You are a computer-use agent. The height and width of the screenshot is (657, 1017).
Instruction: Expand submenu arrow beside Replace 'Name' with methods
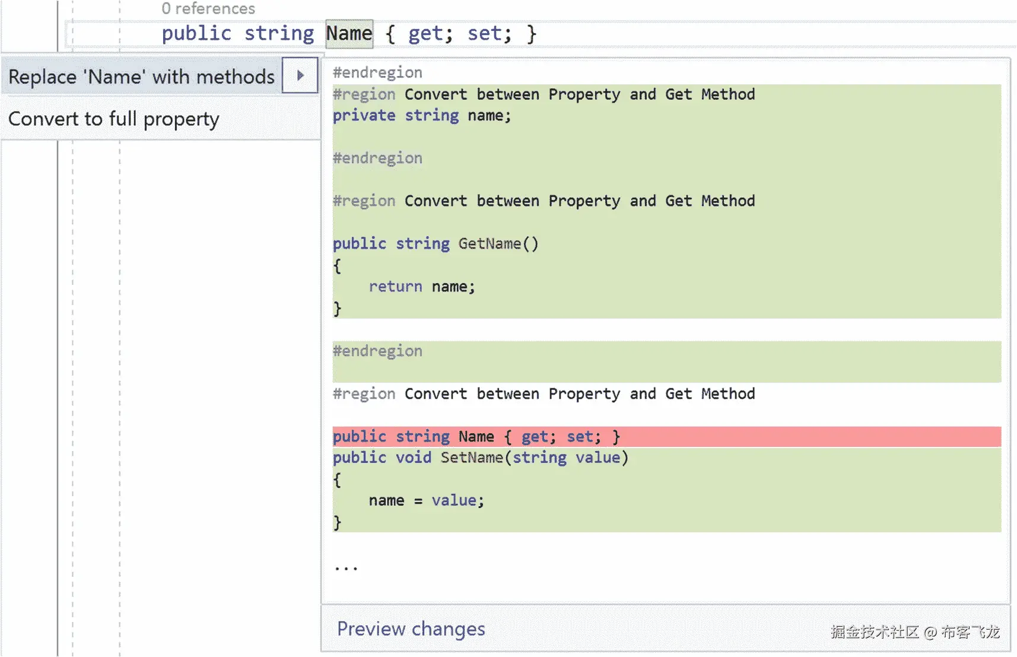(300, 75)
